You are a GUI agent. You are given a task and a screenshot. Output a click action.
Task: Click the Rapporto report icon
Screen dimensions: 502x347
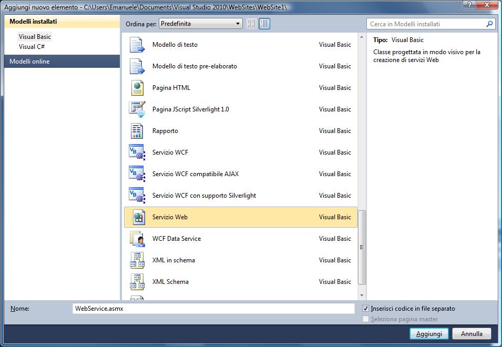tap(137, 131)
